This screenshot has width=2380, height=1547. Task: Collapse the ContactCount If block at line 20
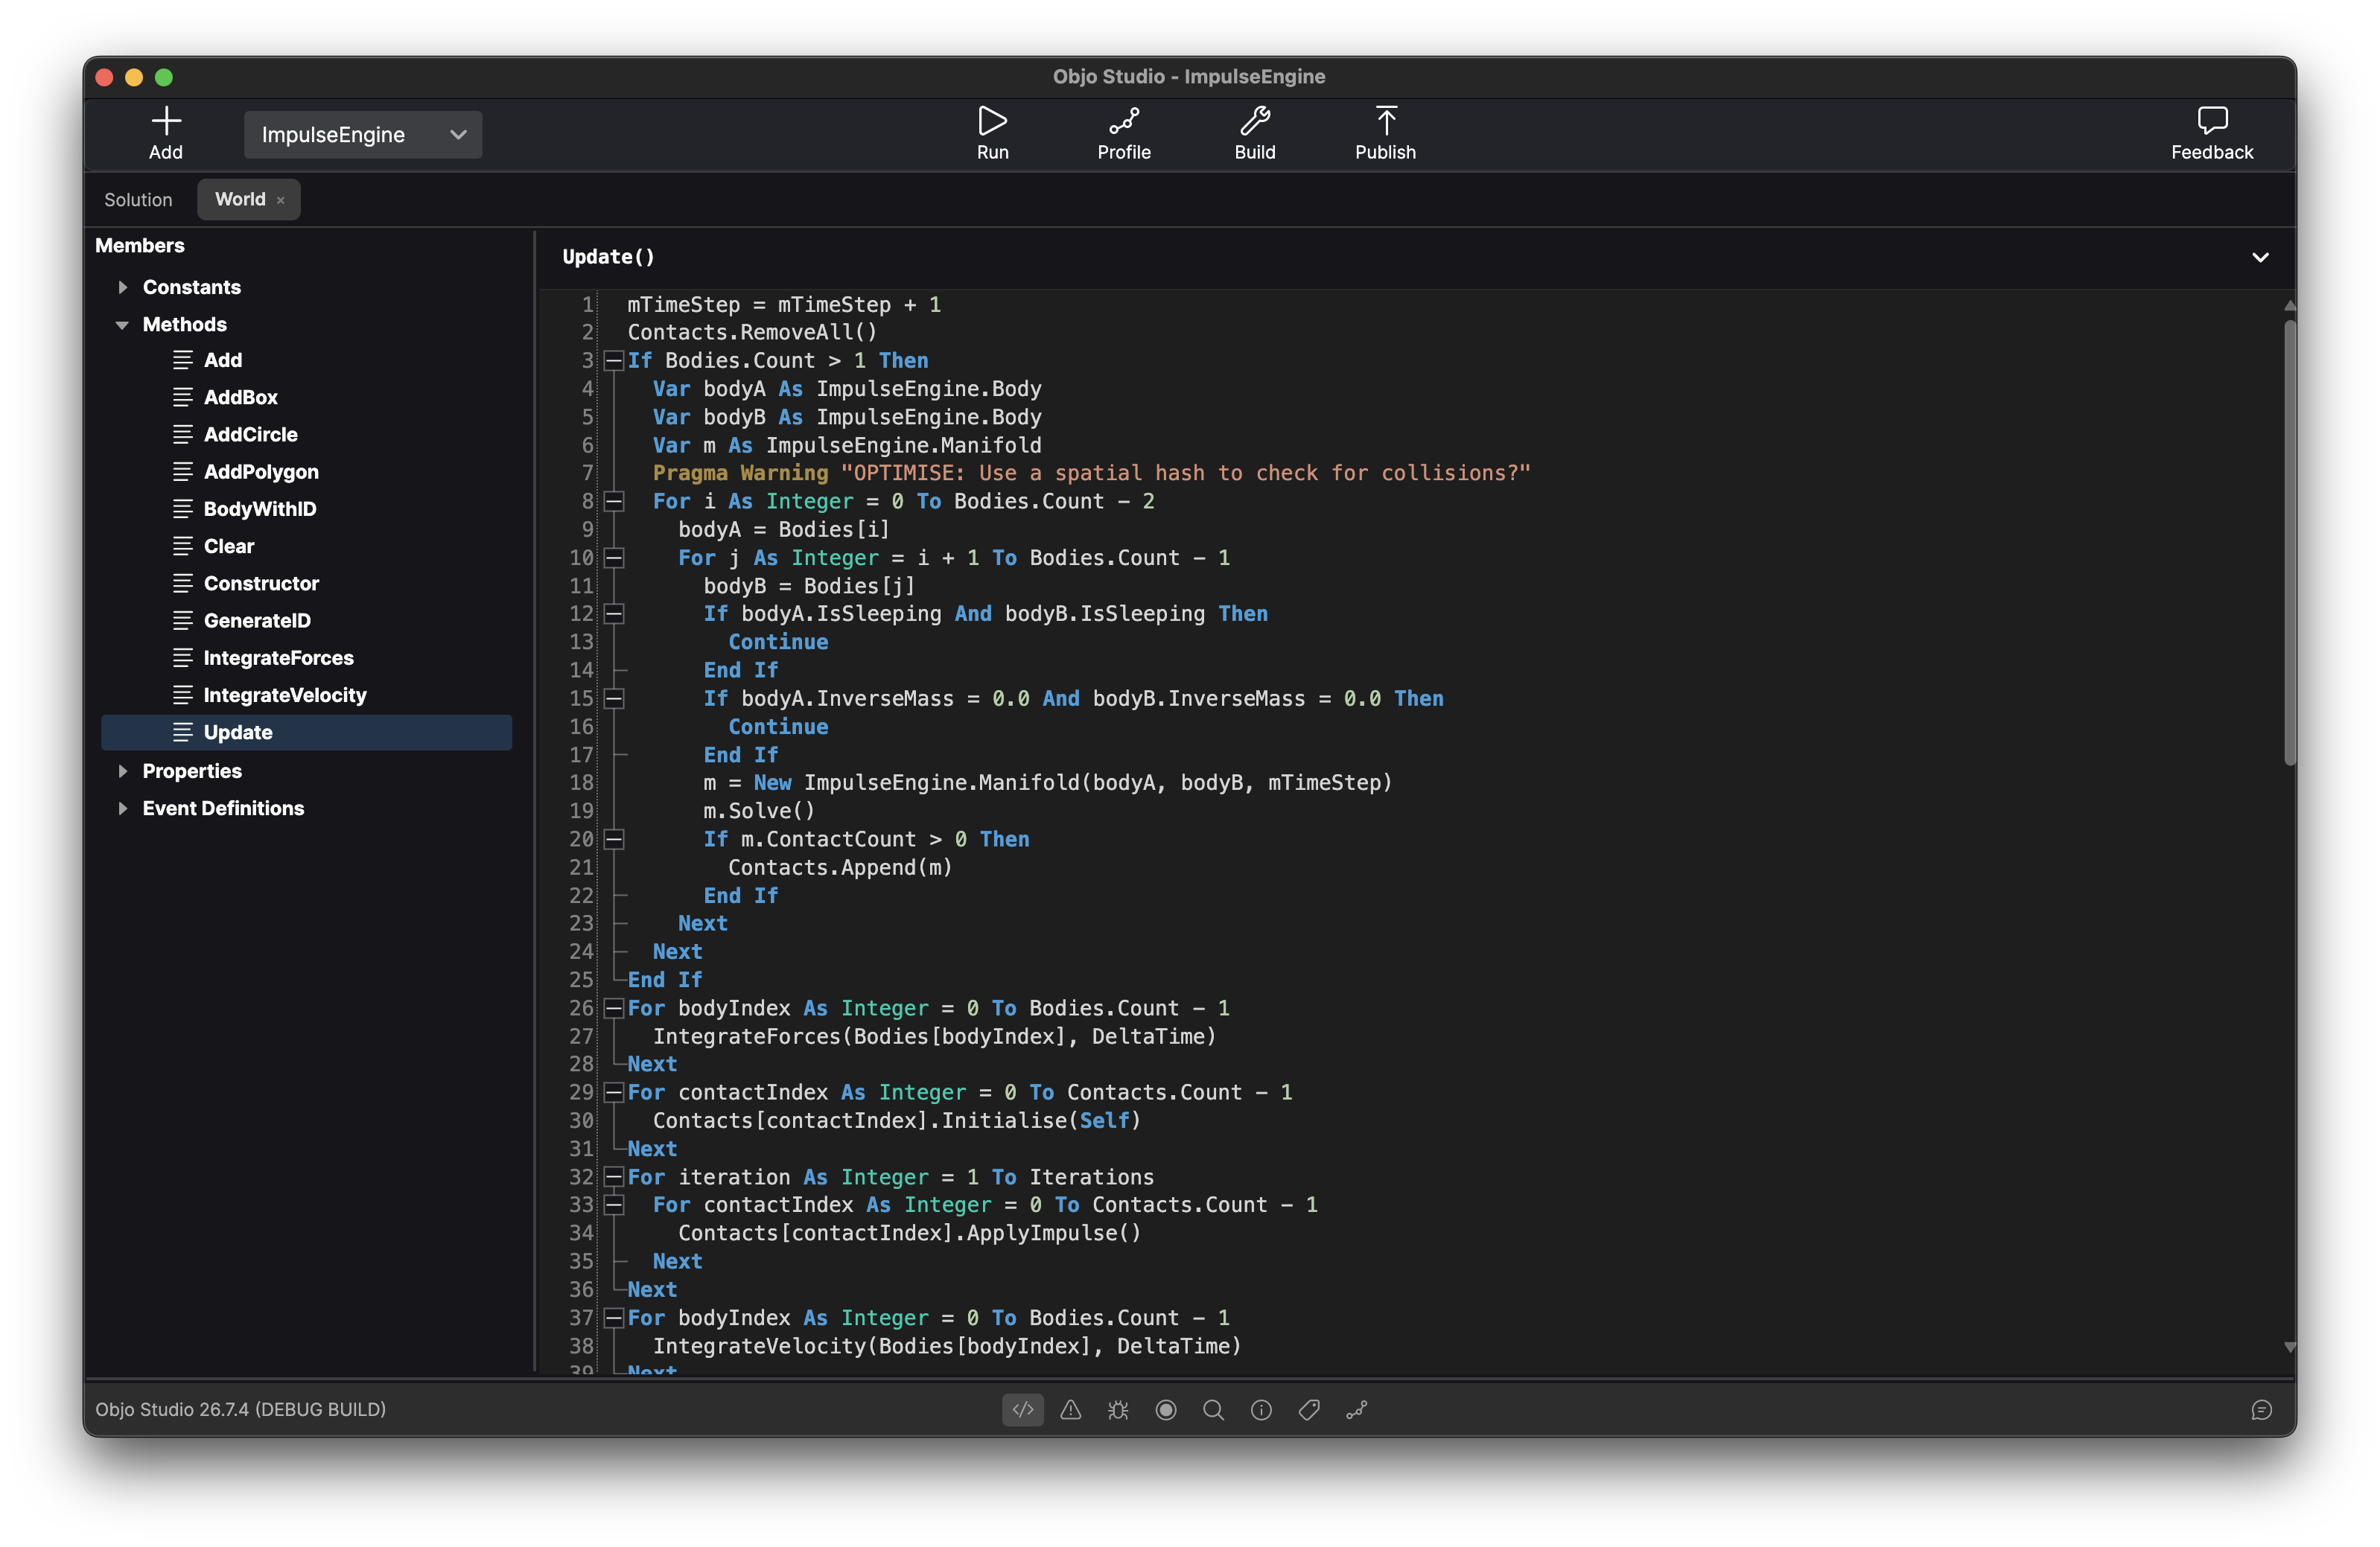(x=614, y=839)
